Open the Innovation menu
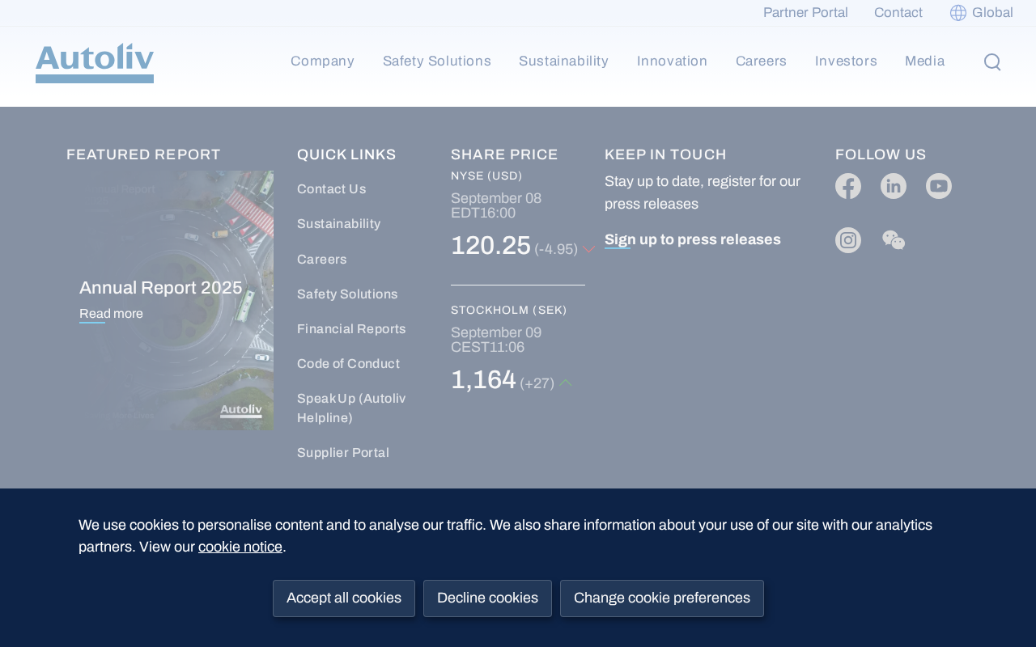1036x647 pixels. point(672,61)
